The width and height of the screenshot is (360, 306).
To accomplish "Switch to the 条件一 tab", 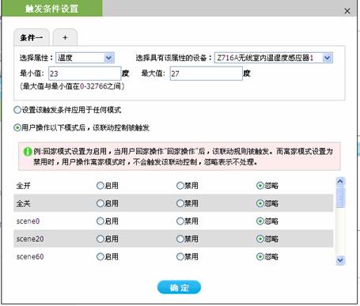I will coord(32,37).
